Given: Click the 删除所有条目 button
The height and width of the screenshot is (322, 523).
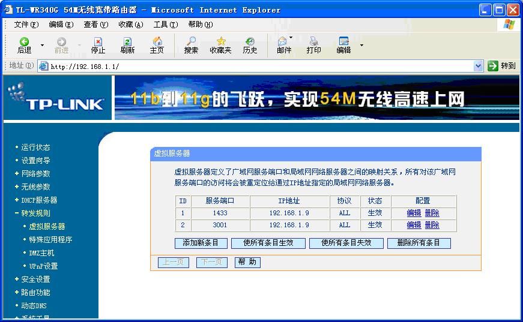Looking at the screenshot, I should coord(419,243).
